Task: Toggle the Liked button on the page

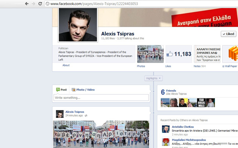Action: pyautogui.click(x=228, y=34)
